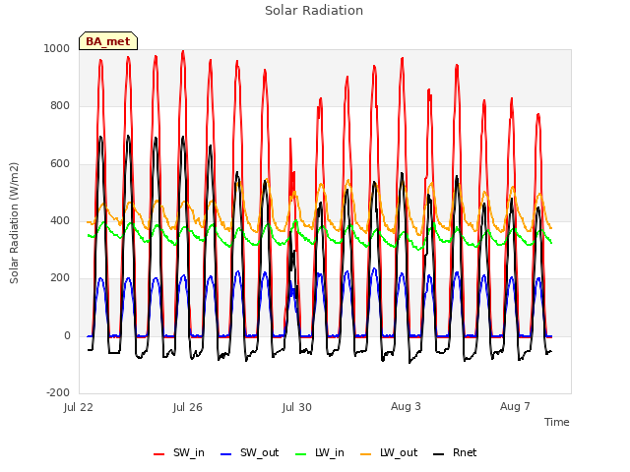Click the SW_out legend label
Viewport: 630px width, 472px height.
click(x=259, y=452)
